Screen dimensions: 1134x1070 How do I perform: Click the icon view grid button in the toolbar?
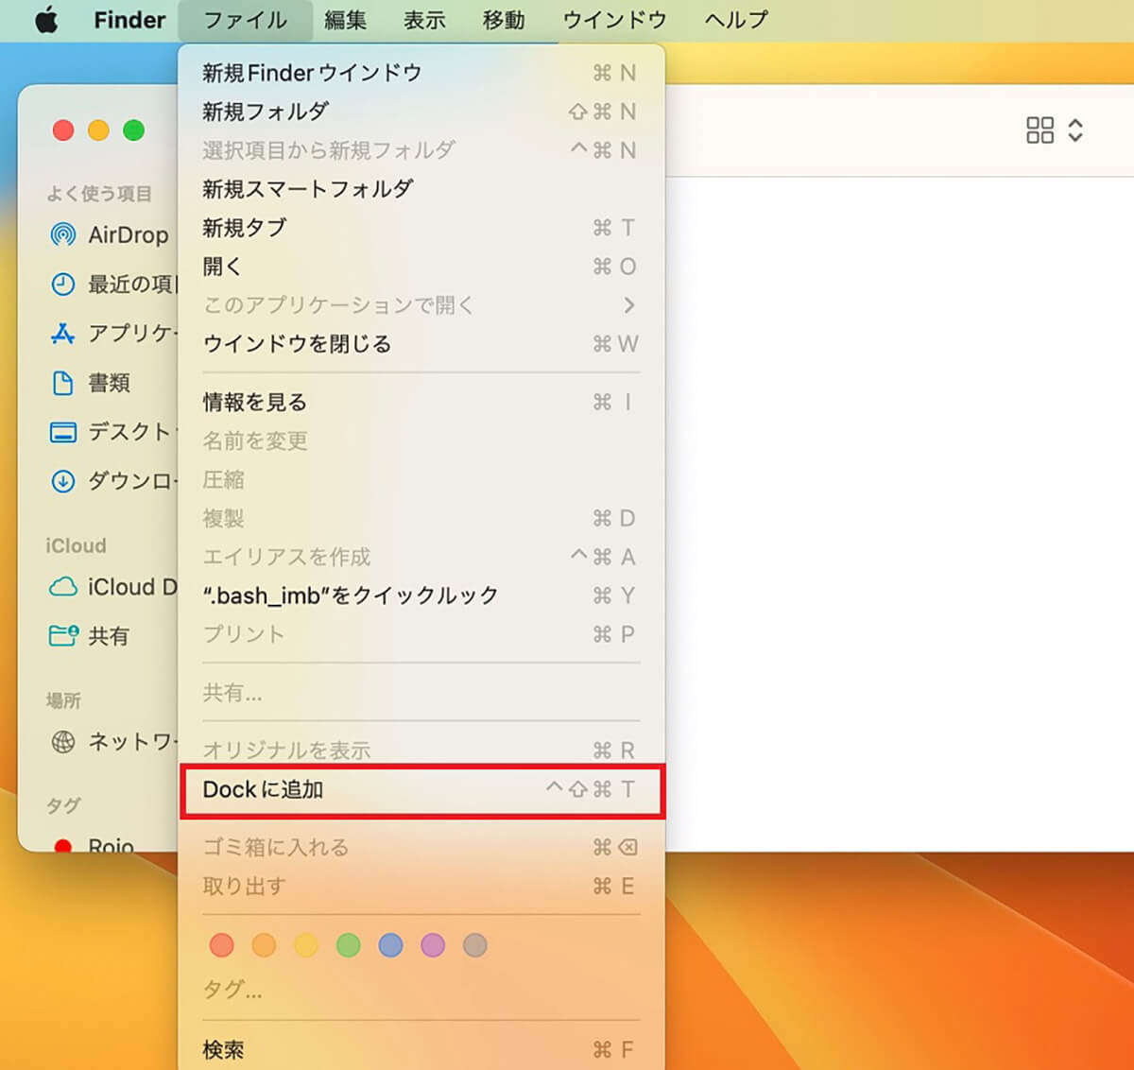pyautogui.click(x=1039, y=130)
